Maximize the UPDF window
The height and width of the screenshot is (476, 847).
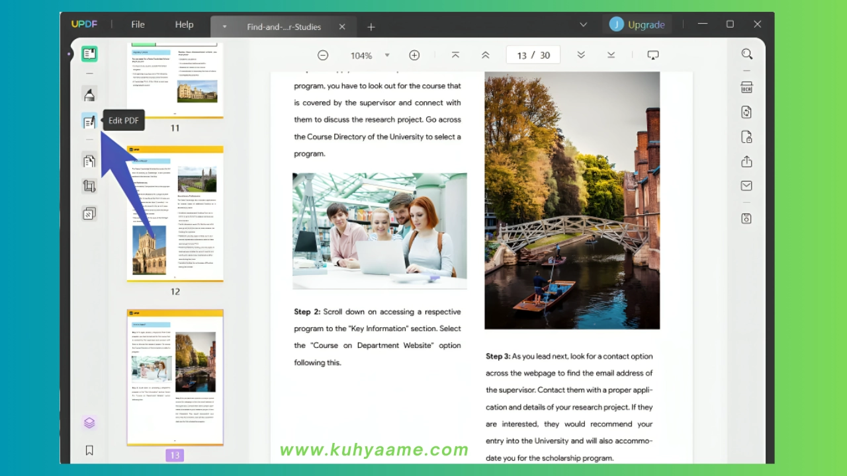[x=730, y=24]
